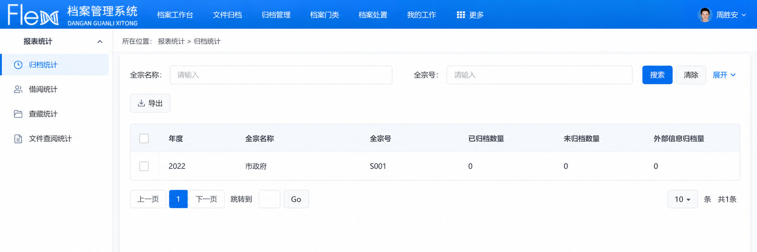Click 报表统计 in the breadcrumb

171,41
